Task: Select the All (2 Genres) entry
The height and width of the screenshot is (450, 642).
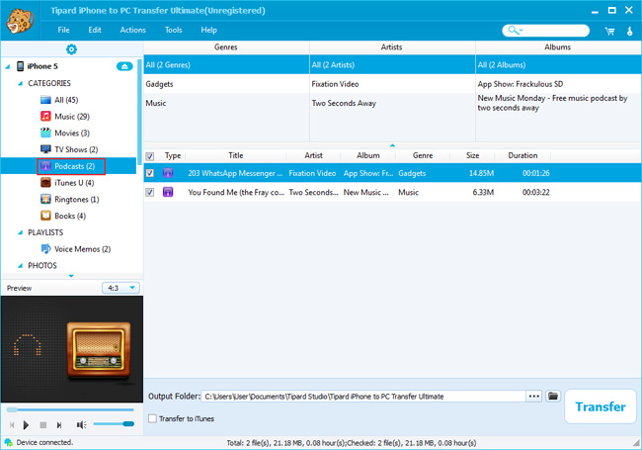Action: tap(226, 64)
